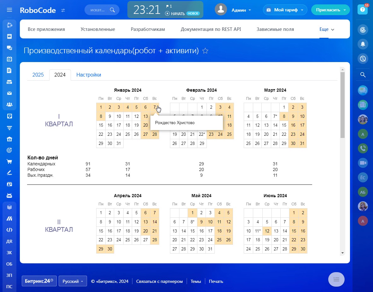Open the calendar icon in left sidebar
373x292 pixels.
[9, 59]
